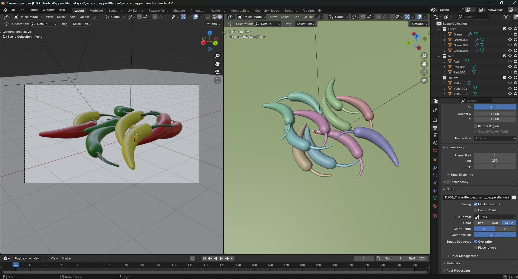Disable Yello.001 in renders camera icon

515,88
